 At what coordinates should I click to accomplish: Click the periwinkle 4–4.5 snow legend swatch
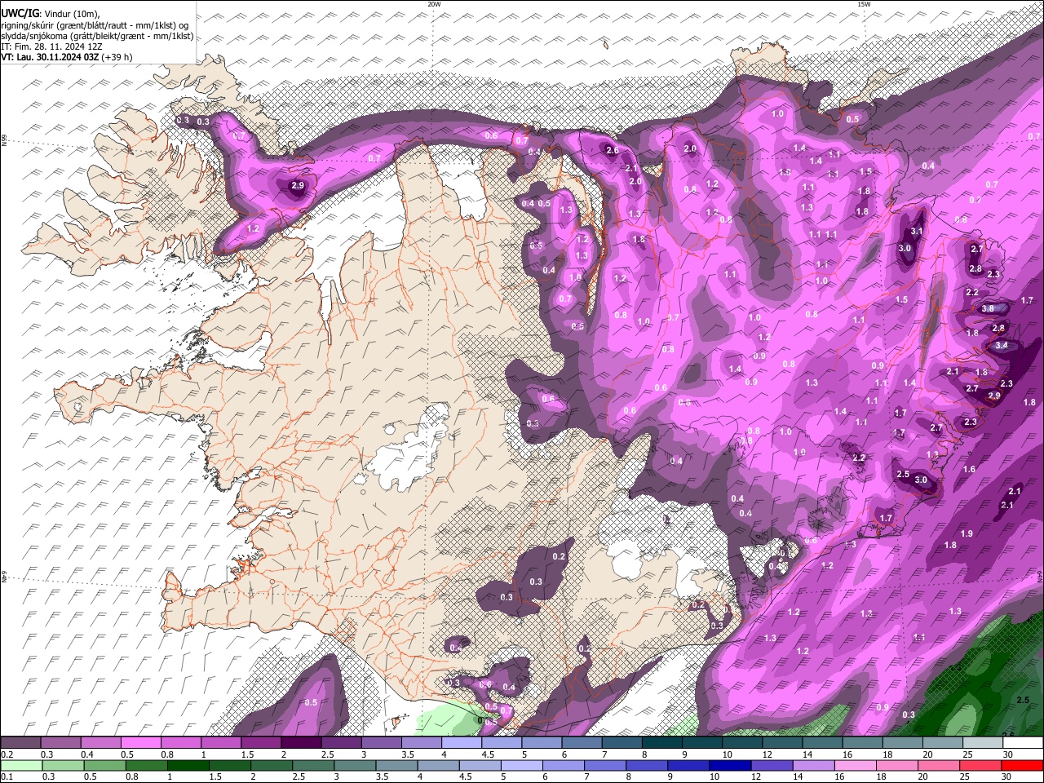pos(462,743)
